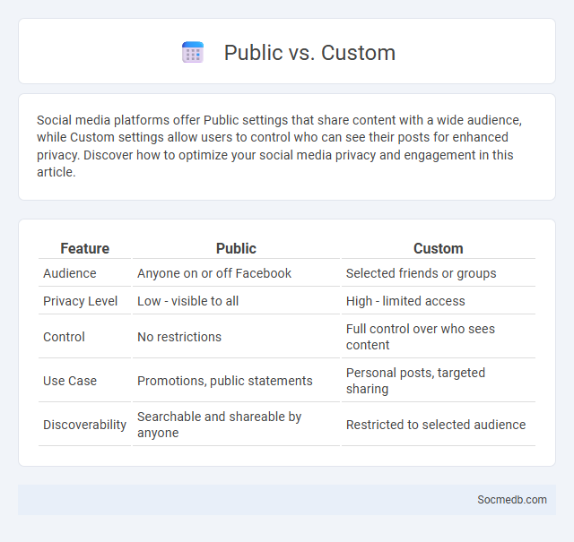This screenshot has height=542, width=574.
Task: Click the 'Custom' column header
Action: [x=439, y=248]
